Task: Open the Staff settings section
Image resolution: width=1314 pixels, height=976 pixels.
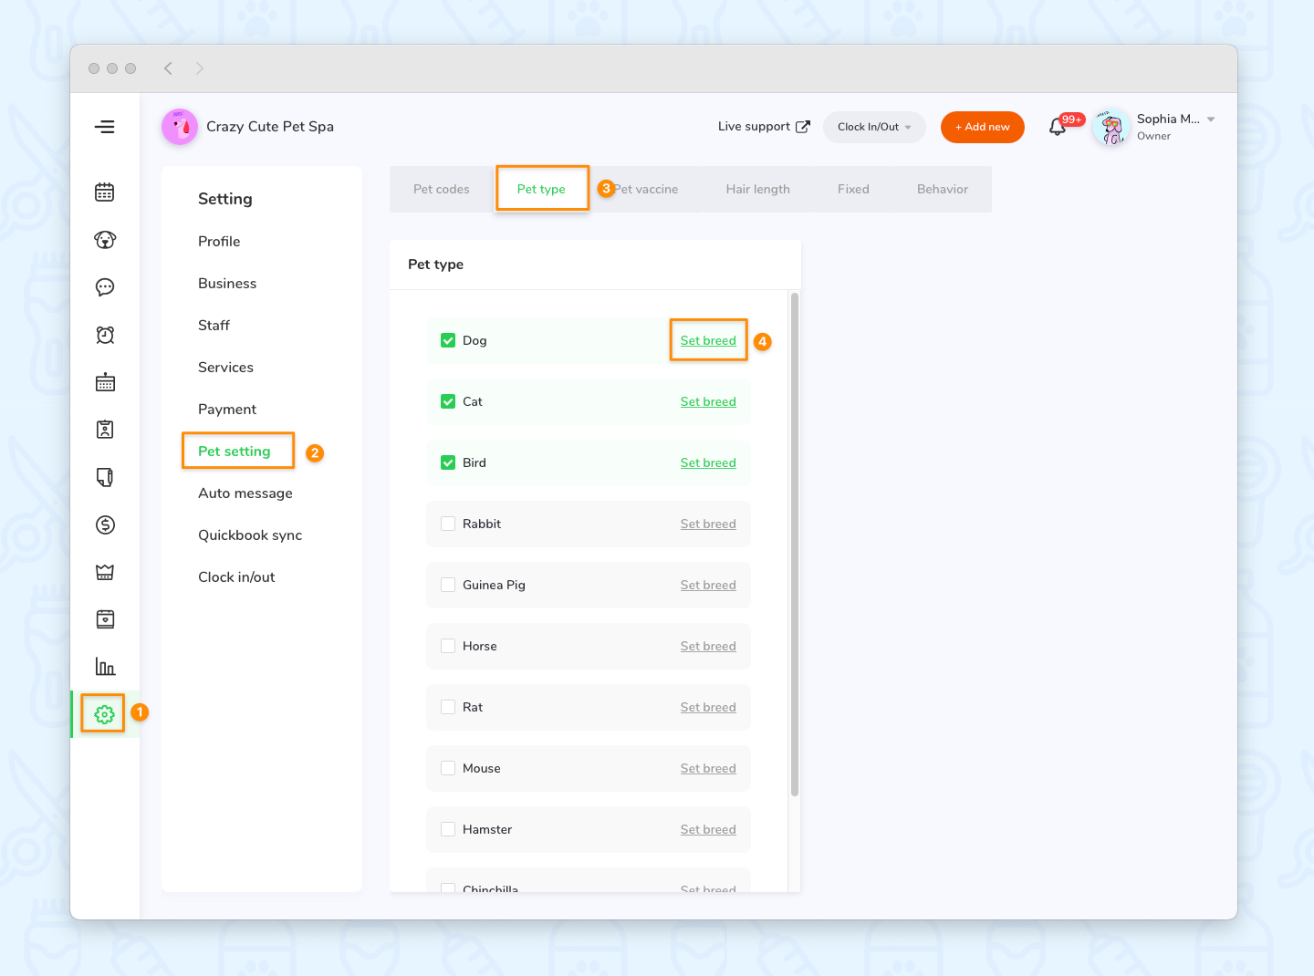Action: pyautogui.click(x=214, y=325)
